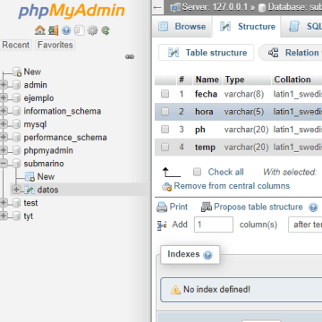Expand the performance_schema database node
322x322 pixels.
coord(4,137)
